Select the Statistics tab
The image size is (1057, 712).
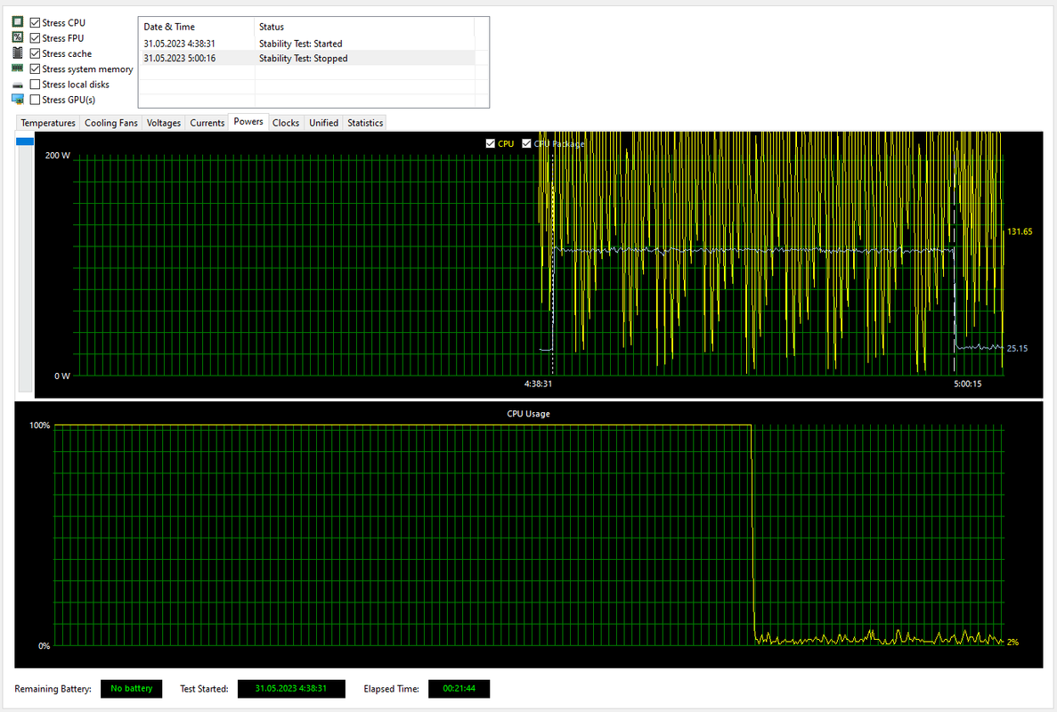point(365,123)
